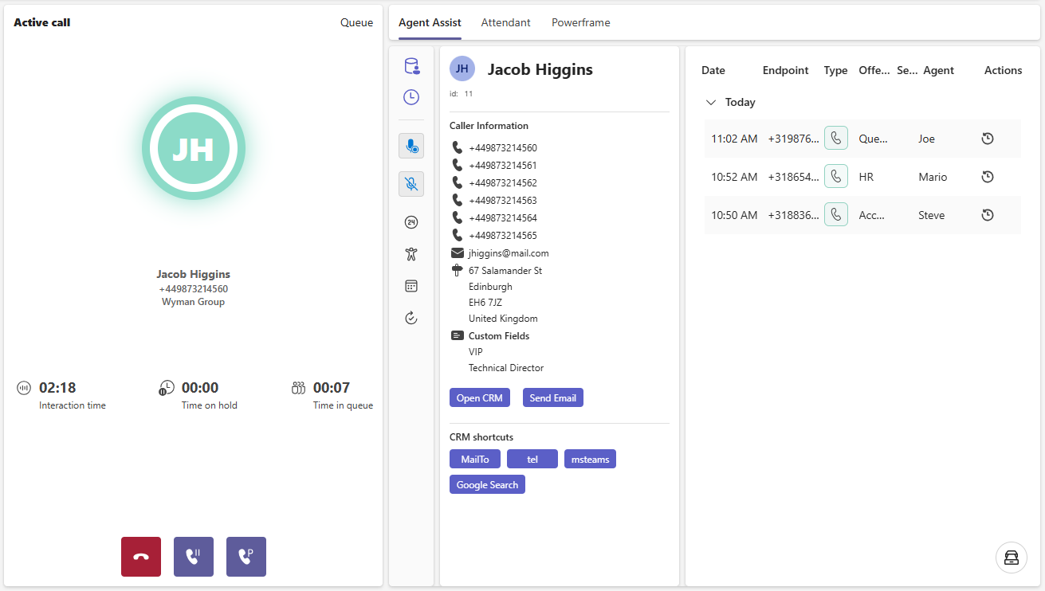Toggle the microphone recording button
1045x591 pixels.
pos(411,146)
